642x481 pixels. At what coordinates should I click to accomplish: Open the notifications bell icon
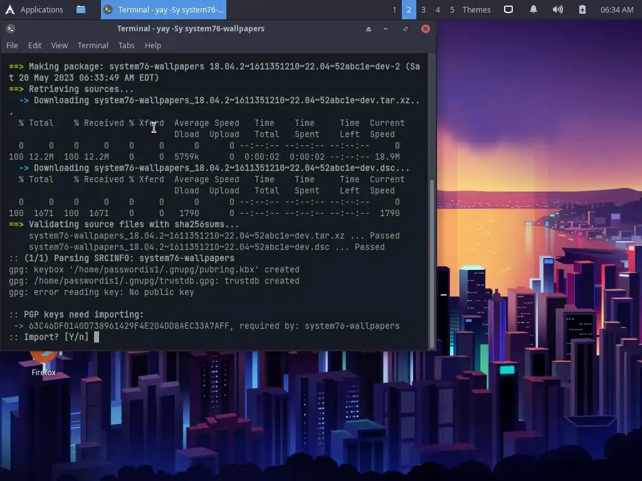click(x=533, y=9)
